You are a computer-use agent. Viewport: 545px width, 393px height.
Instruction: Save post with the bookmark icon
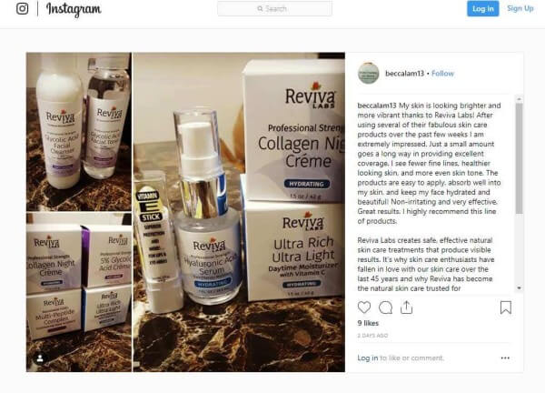pos(506,307)
